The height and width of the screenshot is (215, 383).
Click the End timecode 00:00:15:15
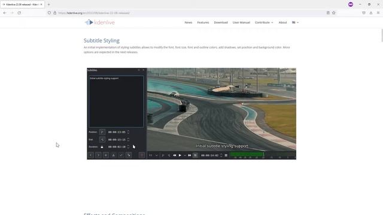point(117,139)
